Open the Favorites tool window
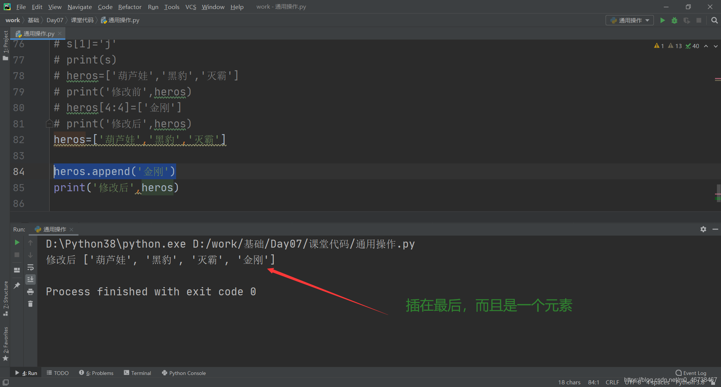721x387 pixels. point(5,344)
